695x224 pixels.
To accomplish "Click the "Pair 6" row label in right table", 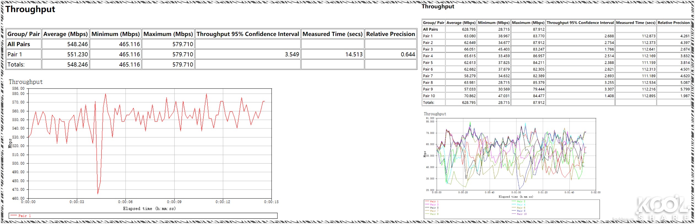I will 428,69.
